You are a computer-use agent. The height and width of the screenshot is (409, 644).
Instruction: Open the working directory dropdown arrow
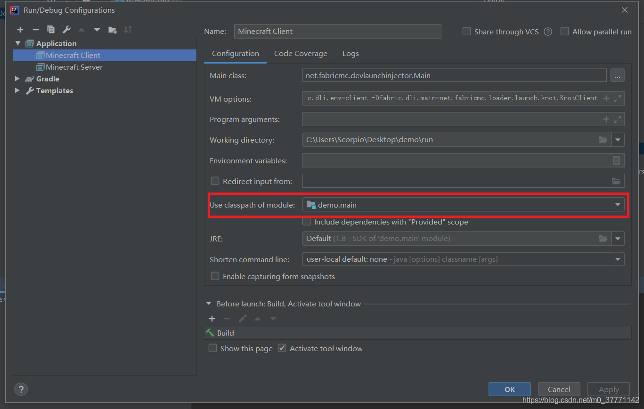tap(618, 140)
